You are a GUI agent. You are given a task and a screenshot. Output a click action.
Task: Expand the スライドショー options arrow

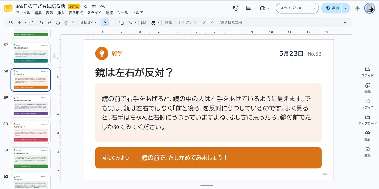[314, 8]
